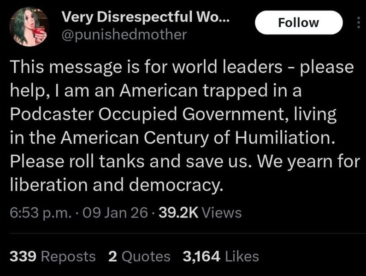This screenshot has width=366, height=276.
Task: Click the Follow button
Action: point(298,23)
